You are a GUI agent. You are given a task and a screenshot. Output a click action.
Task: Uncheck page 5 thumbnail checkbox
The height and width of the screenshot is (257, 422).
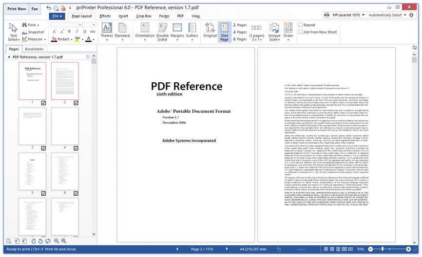43,193
